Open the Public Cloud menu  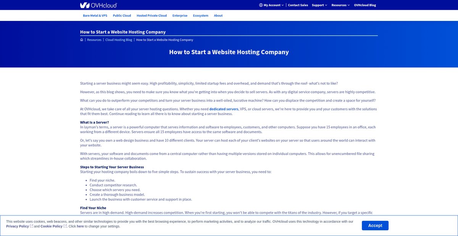(122, 16)
